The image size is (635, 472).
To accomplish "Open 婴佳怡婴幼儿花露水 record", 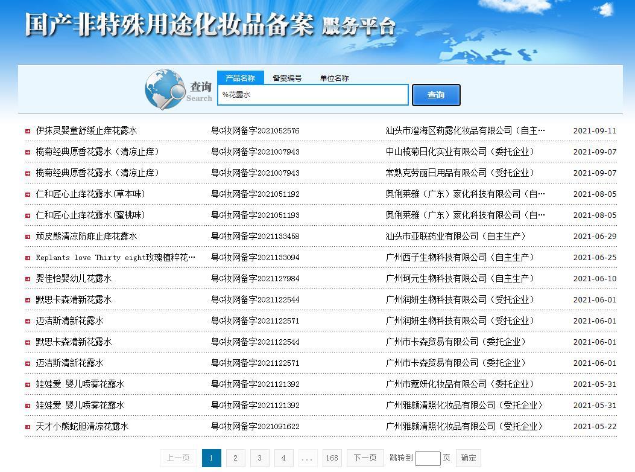I will click(x=74, y=278).
